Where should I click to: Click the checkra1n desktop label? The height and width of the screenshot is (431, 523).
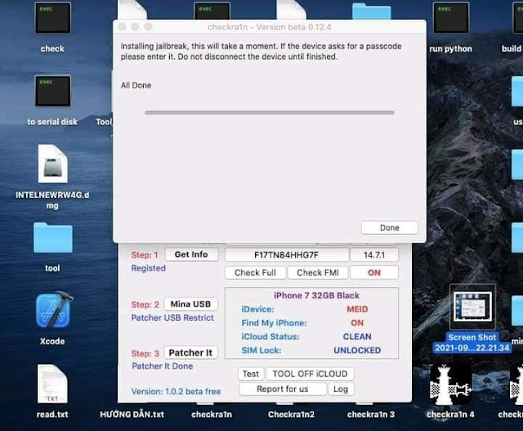pos(212,415)
